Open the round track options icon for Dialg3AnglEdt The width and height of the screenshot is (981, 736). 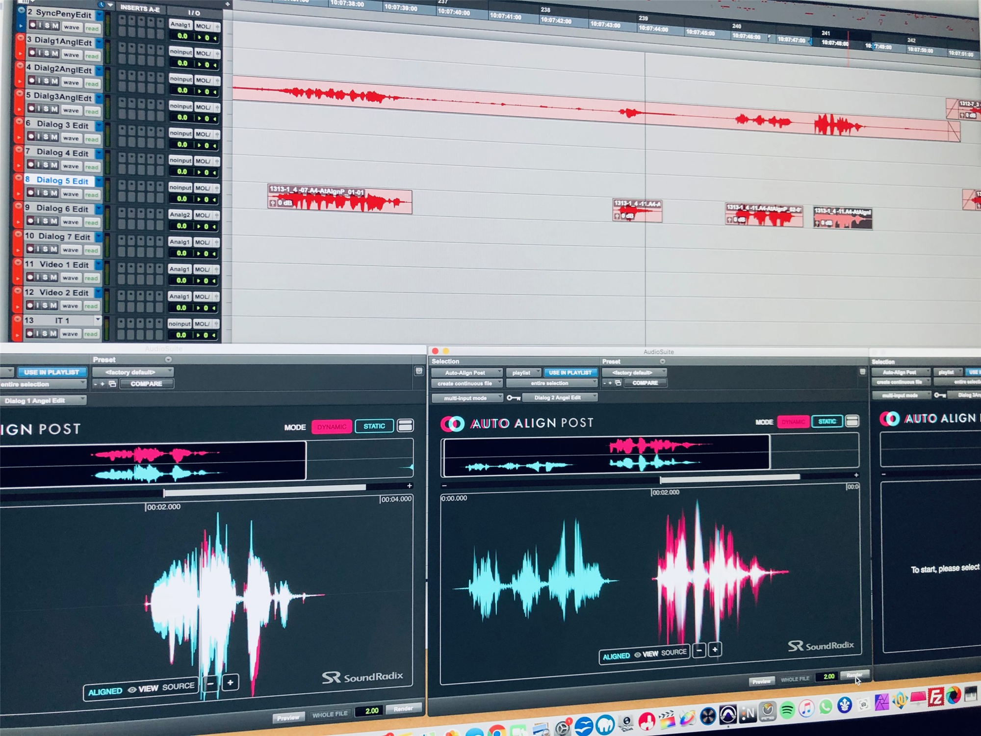19,93
